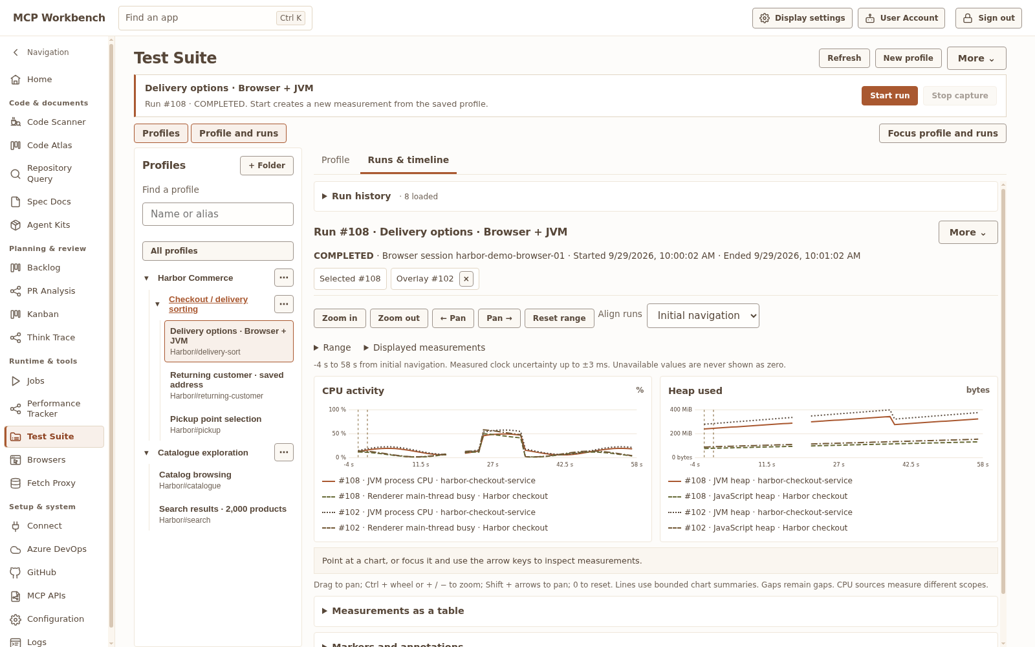Click the Home icon in the sidebar

[16, 80]
